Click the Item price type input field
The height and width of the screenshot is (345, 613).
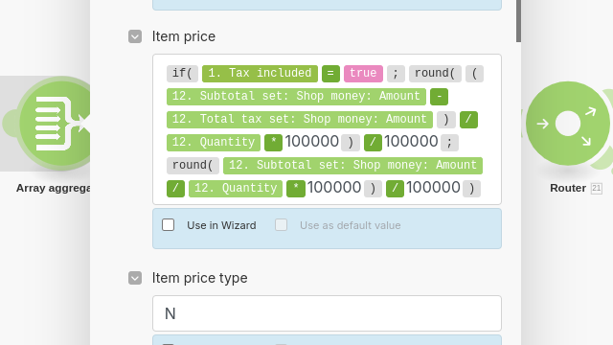coord(327,313)
